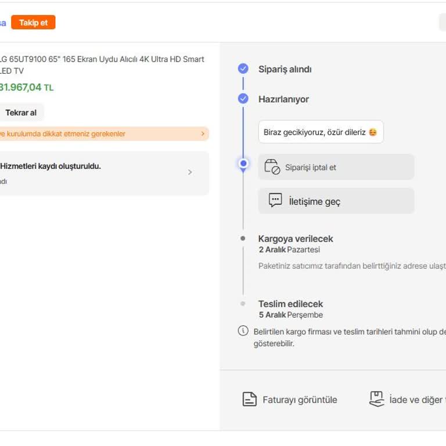Click the return box icon beside İade
The image size is (446, 446).
pyautogui.click(x=377, y=400)
